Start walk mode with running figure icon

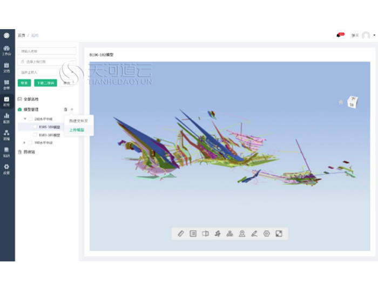coord(218,233)
